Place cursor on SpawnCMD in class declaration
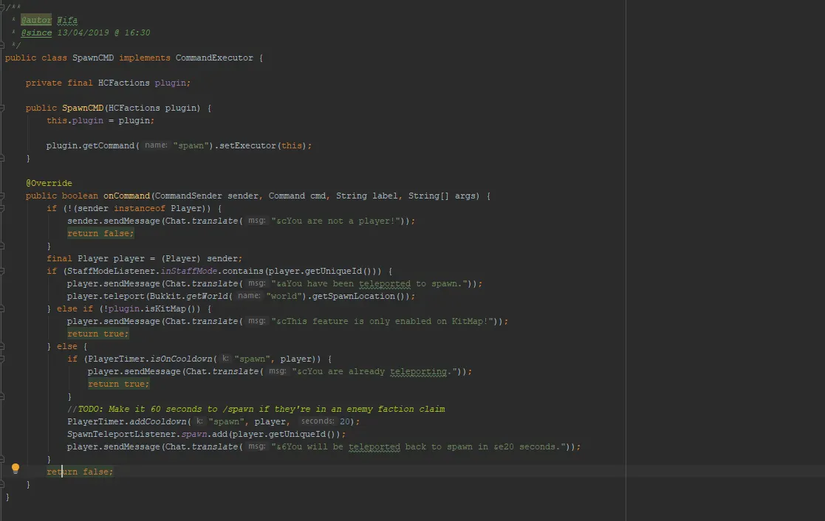The height and width of the screenshot is (521, 825). pyautogui.click(x=92, y=58)
